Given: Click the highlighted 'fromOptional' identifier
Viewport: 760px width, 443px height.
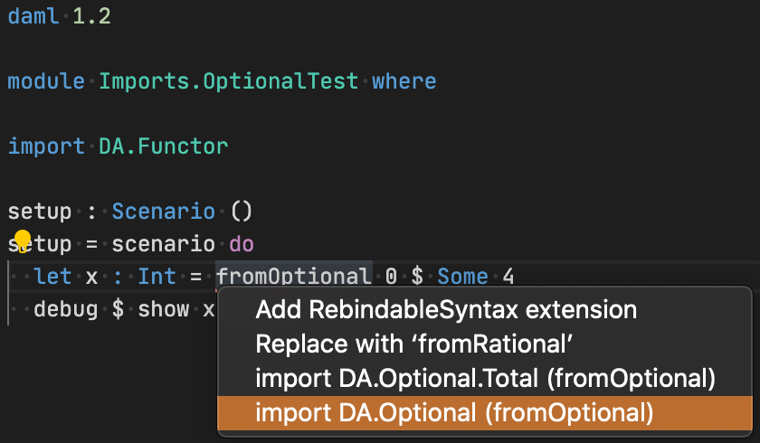Looking at the screenshot, I should 294,277.
